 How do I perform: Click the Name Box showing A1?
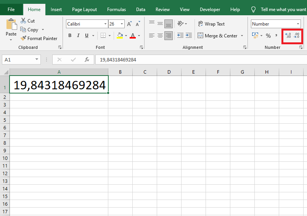pyautogui.click(x=18, y=60)
